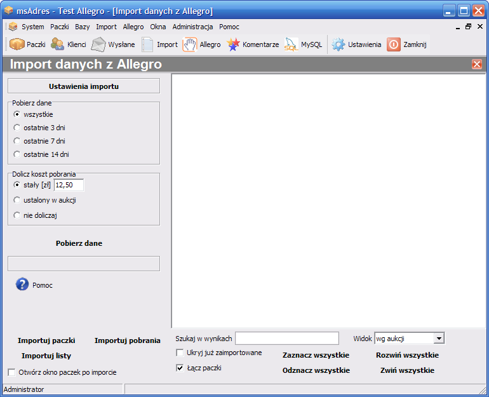Click 'Administrator' in status bar
This screenshot has width=489, height=397.
click(23, 389)
